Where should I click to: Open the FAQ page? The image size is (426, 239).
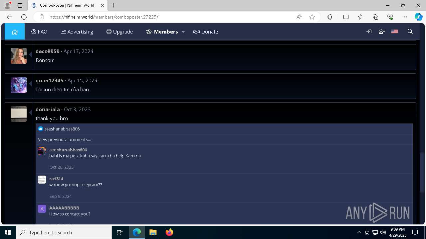[39, 32]
